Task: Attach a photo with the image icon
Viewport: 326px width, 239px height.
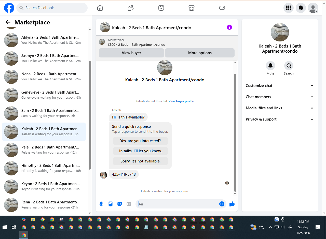Action: pos(111,204)
